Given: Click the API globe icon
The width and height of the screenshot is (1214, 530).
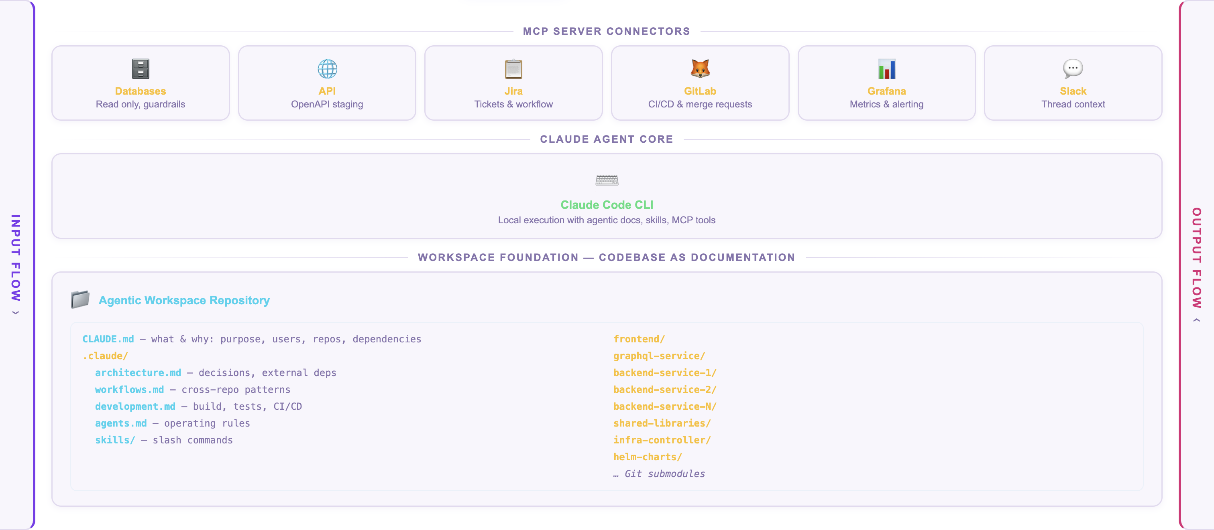Looking at the screenshot, I should (x=327, y=69).
